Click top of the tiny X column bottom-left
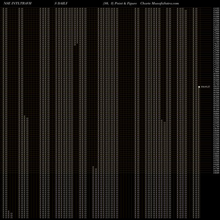 [x=9, y=211]
